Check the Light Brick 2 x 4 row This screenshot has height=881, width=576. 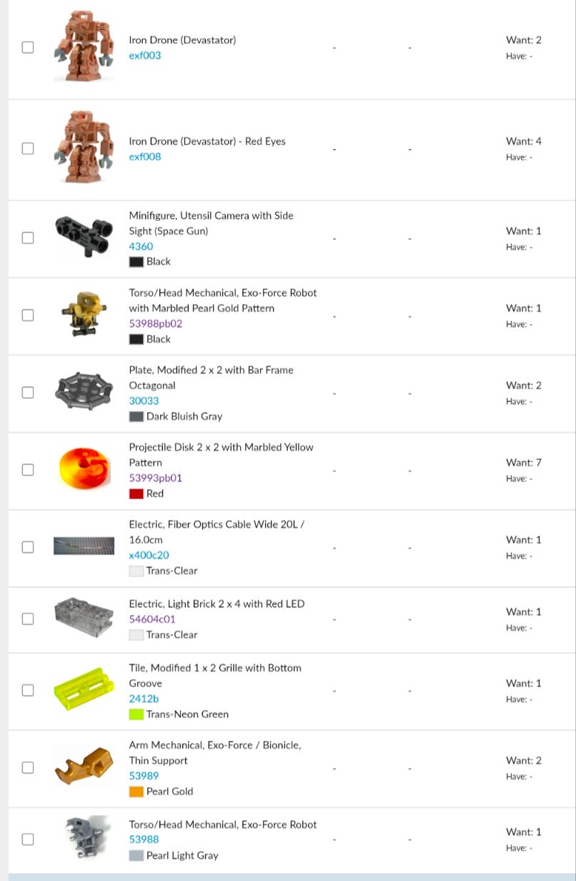click(27, 619)
